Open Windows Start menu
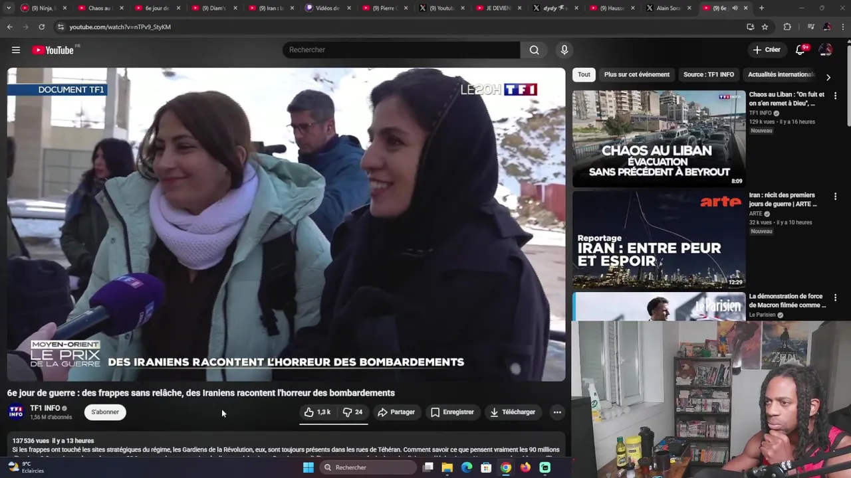851x478 pixels. pyautogui.click(x=308, y=467)
